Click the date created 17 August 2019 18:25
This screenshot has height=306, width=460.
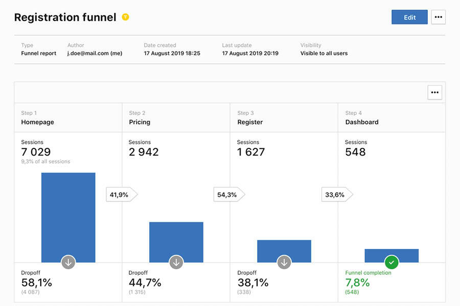tap(172, 53)
